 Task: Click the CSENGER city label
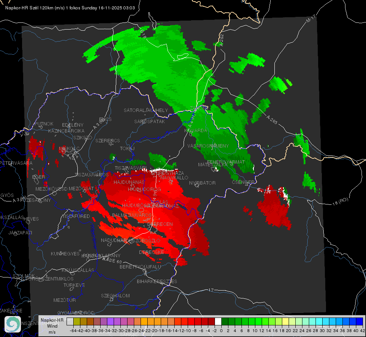pos(243,182)
